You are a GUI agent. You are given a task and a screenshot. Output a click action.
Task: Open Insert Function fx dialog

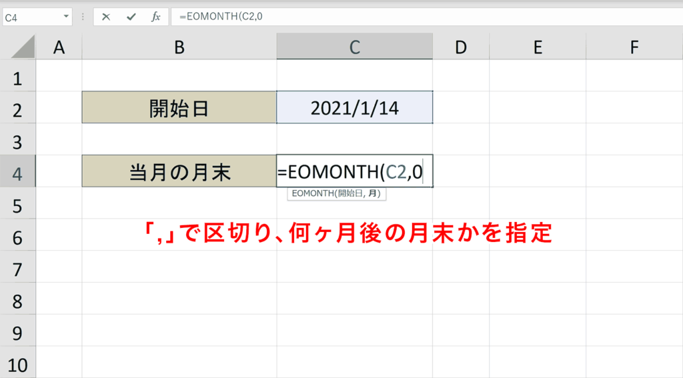(156, 17)
